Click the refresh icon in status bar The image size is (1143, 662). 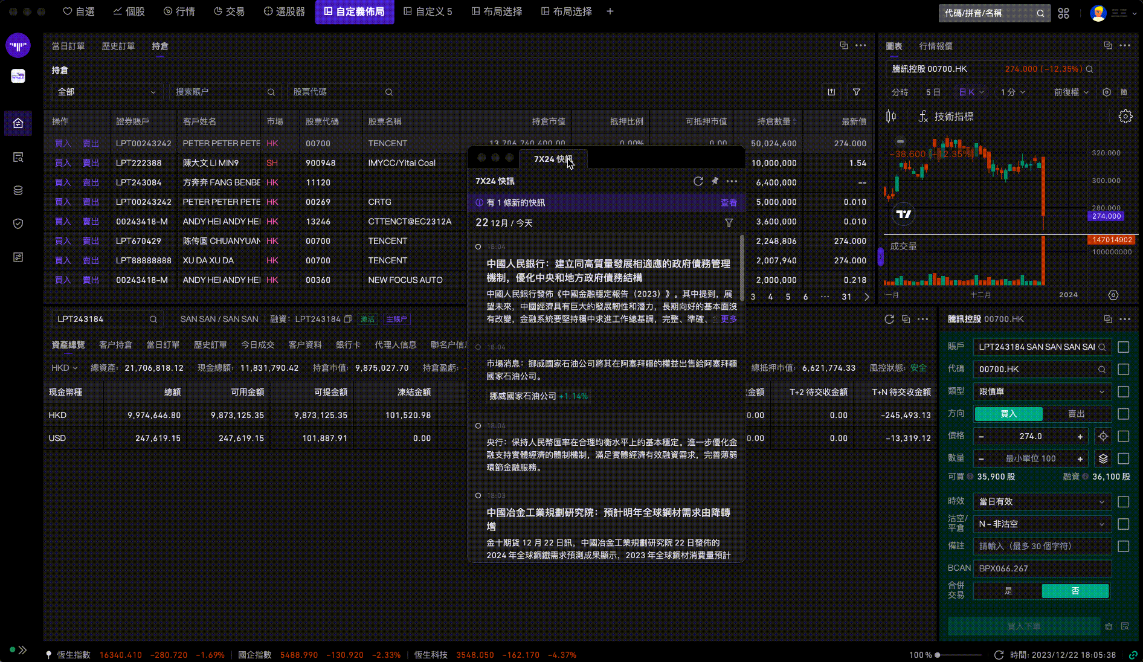point(999,655)
